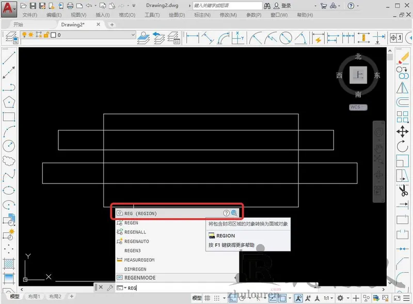Select the Rotate tool in modify toolbar
The image size is (413, 304).
403,146
